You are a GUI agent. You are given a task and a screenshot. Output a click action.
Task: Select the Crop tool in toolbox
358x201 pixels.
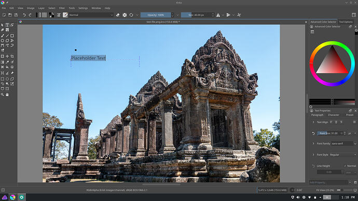pos(12,56)
